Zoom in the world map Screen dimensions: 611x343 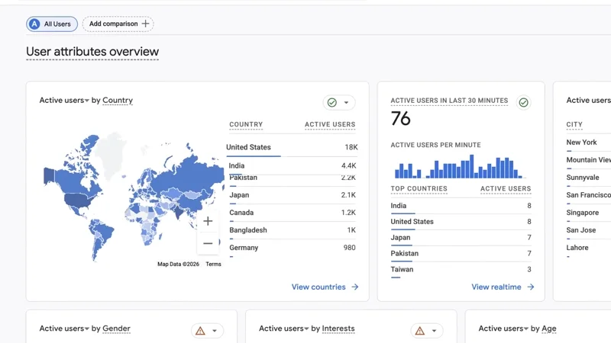(208, 221)
